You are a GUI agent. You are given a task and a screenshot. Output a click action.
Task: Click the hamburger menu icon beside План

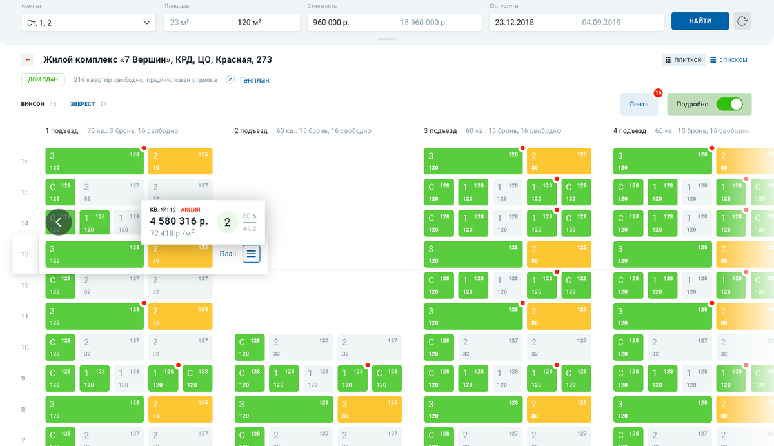click(252, 254)
